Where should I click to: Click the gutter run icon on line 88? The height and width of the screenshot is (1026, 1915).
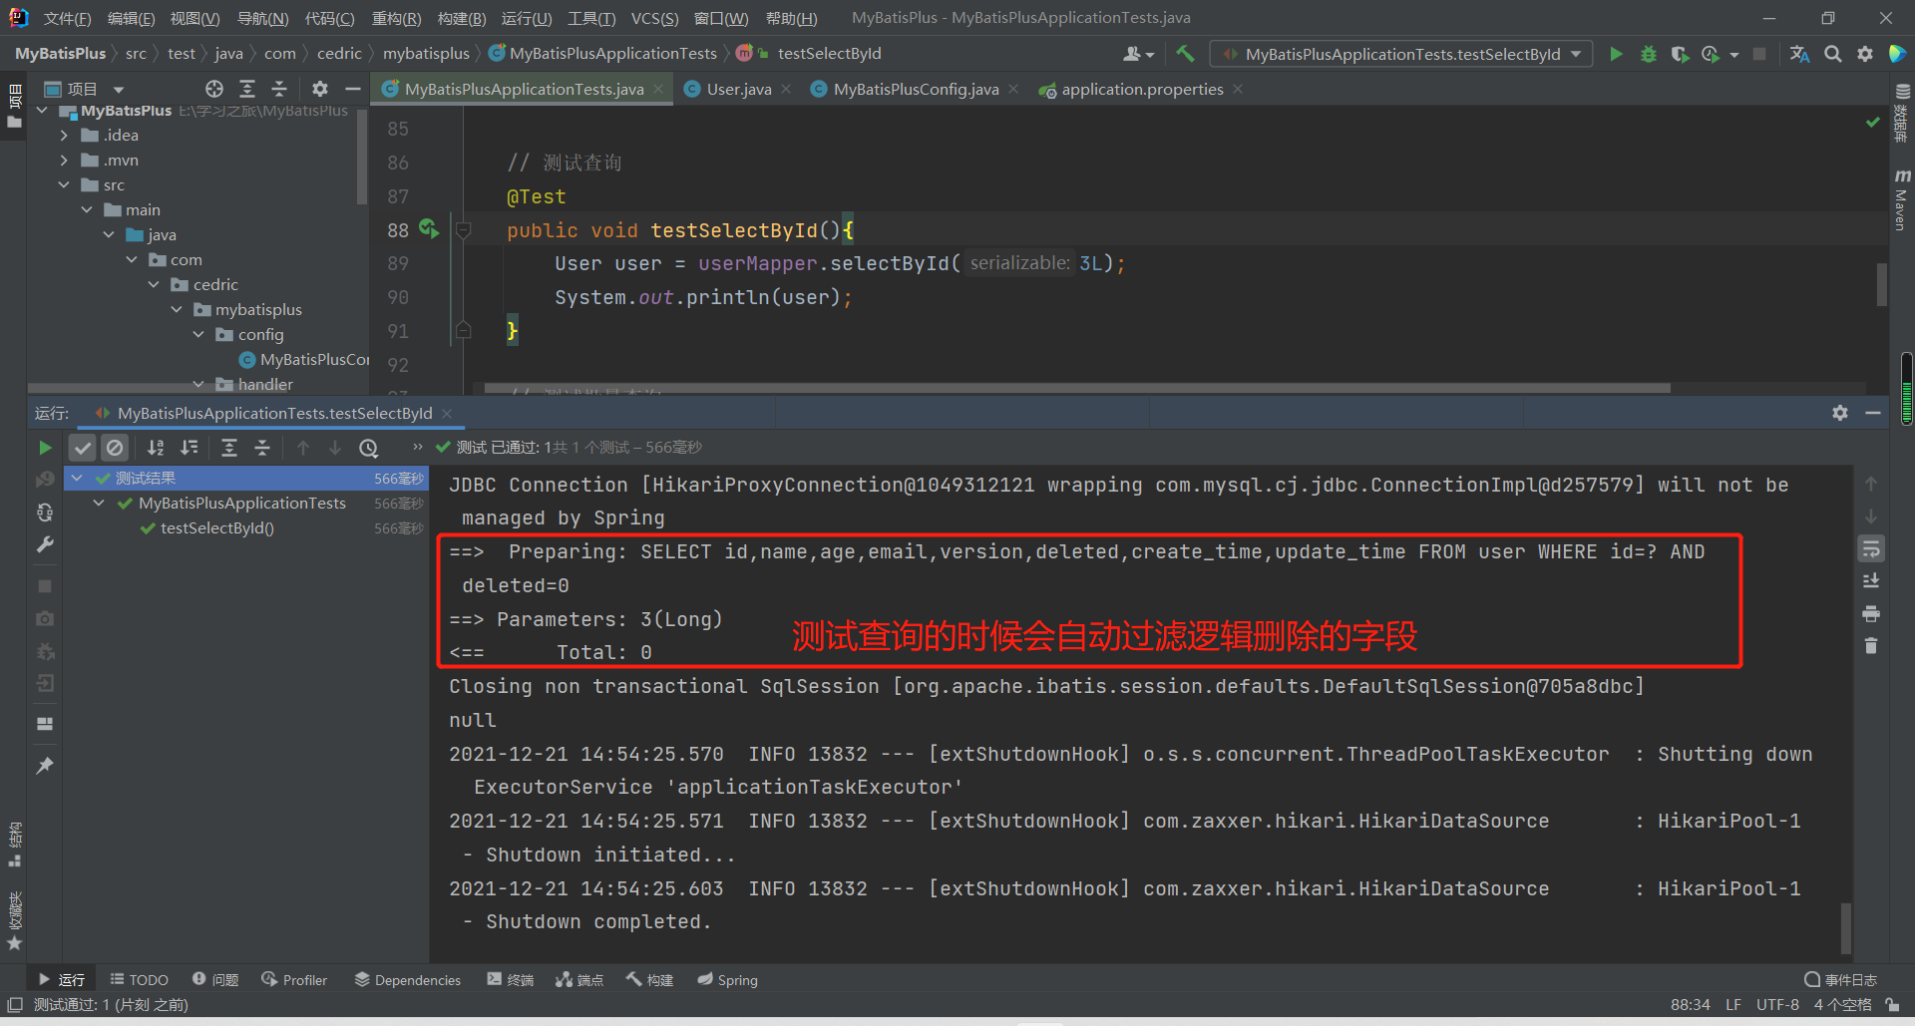(429, 229)
